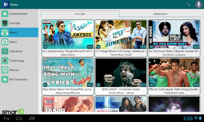This screenshot has width=204, height=122.
Task: Click channel name 'Think Music India'
Action: (x=174, y=93)
